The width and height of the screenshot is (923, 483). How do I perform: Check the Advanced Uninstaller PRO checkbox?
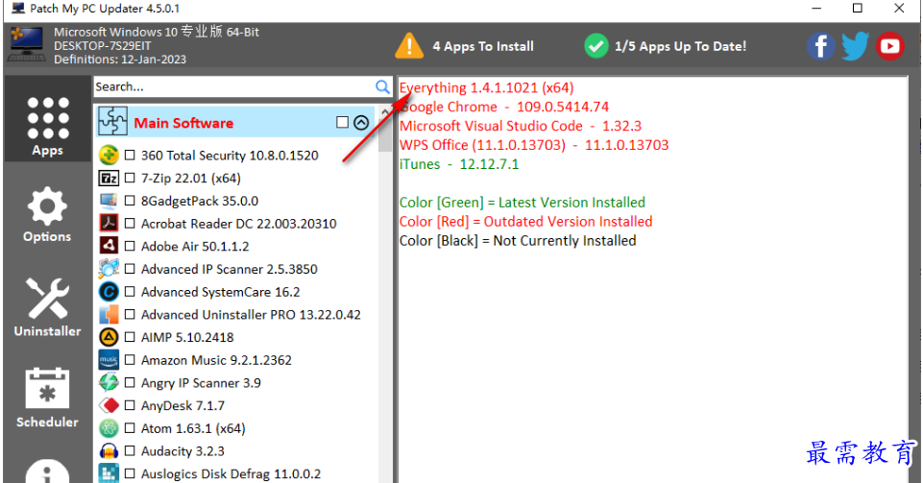[x=130, y=315]
